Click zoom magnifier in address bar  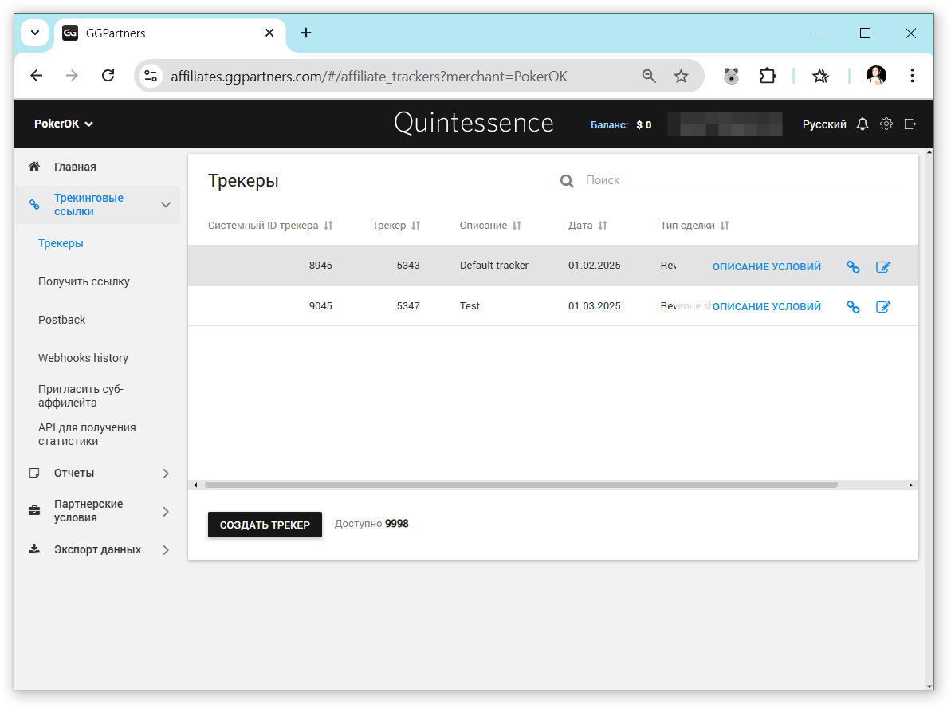coord(649,77)
